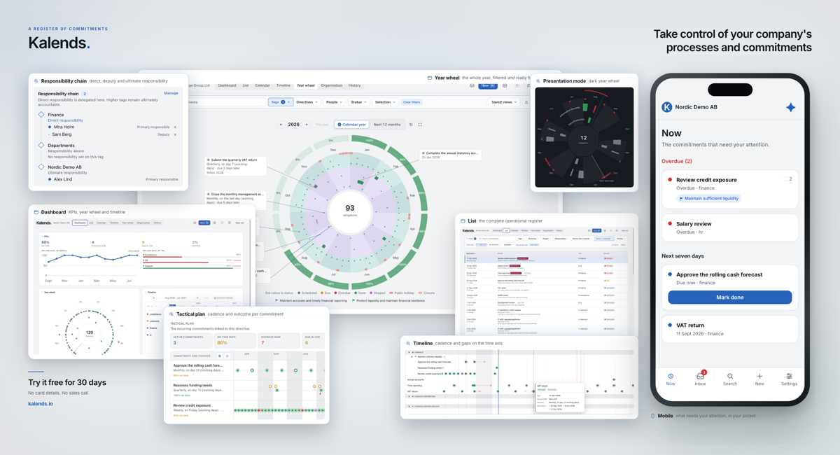Click '2026' year label in Year wheel
This screenshot has width=840, height=455.
pos(294,125)
